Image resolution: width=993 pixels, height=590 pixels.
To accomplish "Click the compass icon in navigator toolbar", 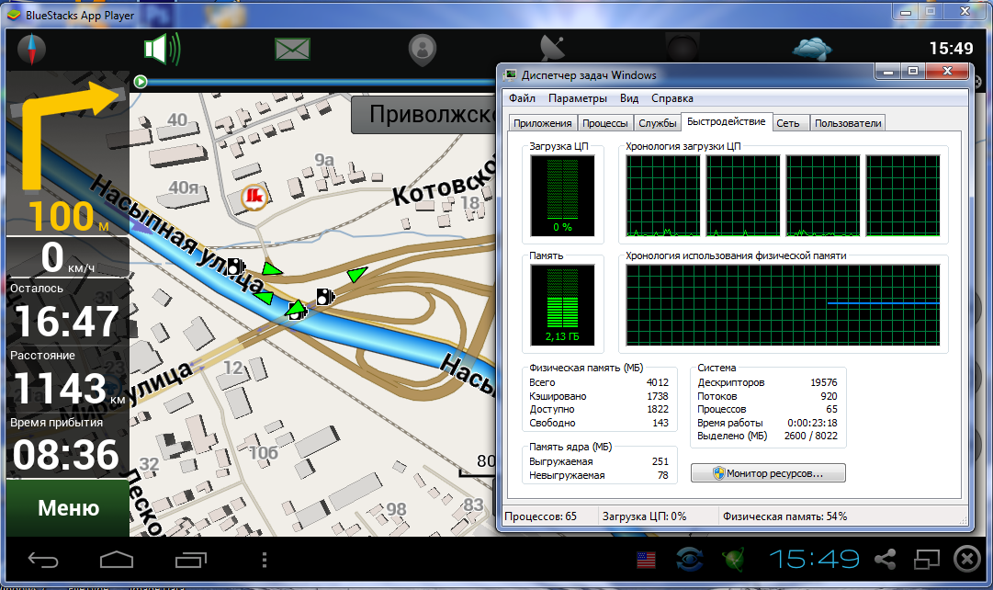I will (31, 50).
